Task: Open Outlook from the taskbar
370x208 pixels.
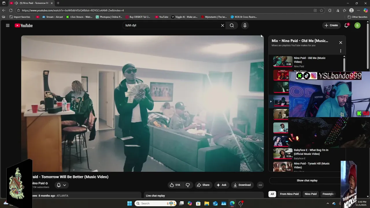Action: [215, 203]
